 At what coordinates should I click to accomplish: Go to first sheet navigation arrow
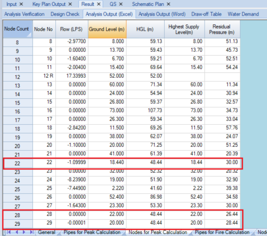[x=9, y=232]
